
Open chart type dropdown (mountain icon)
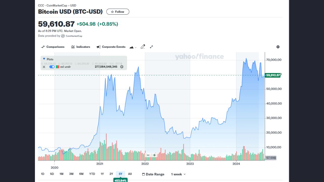[133, 47]
